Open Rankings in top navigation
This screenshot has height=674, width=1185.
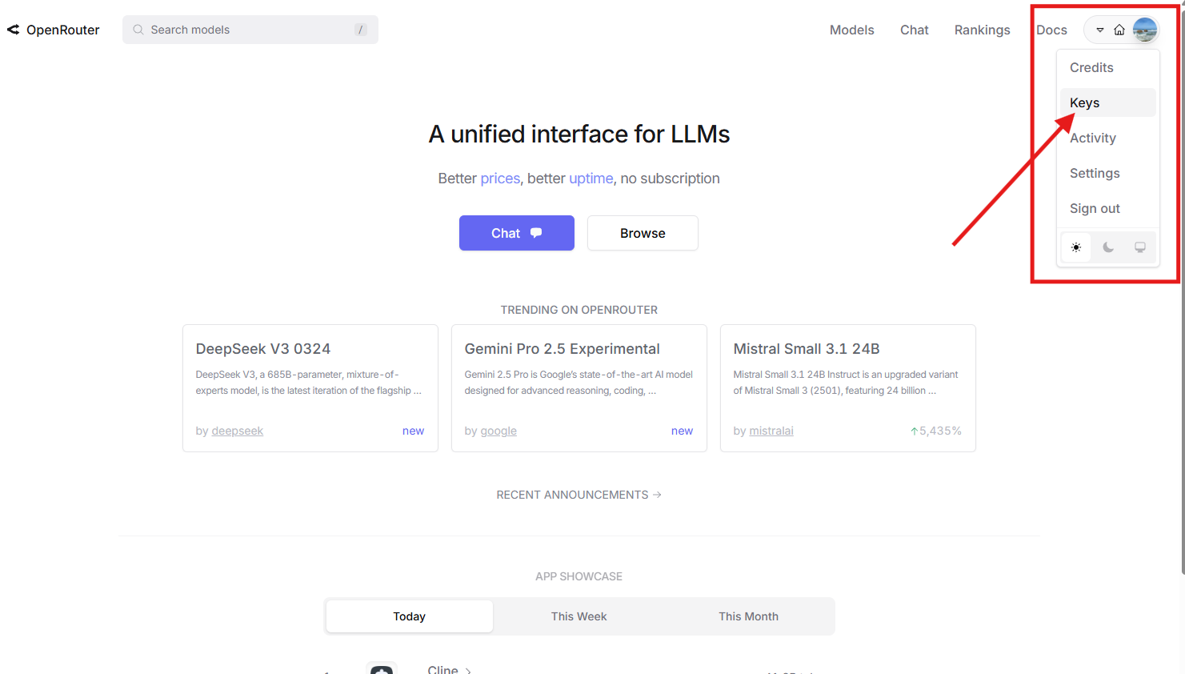coord(982,30)
